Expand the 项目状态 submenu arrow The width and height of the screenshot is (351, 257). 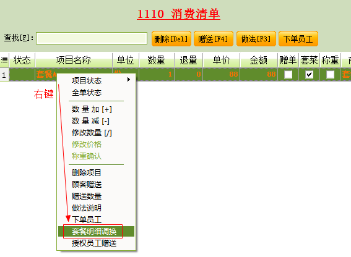[x=129, y=80]
